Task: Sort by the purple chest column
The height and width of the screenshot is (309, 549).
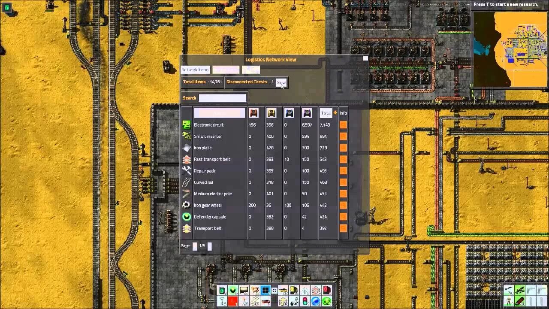Action: click(307, 113)
